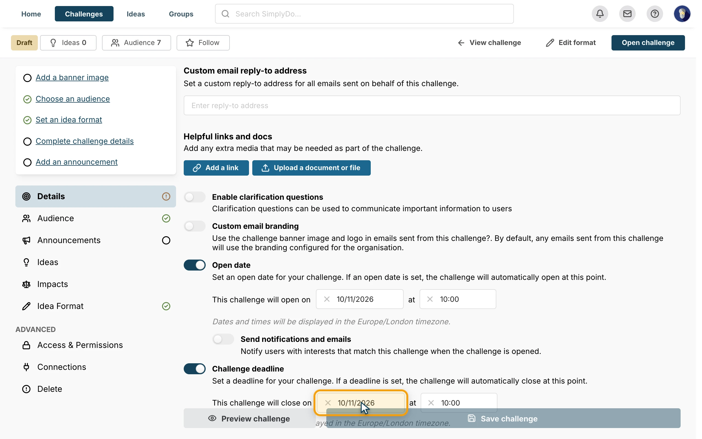Click green check icon beside Audience

tap(166, 218)
